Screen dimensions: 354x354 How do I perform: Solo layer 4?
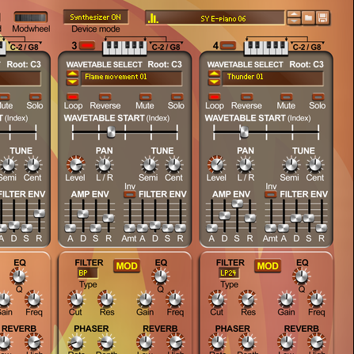click(x=318, y=97)
